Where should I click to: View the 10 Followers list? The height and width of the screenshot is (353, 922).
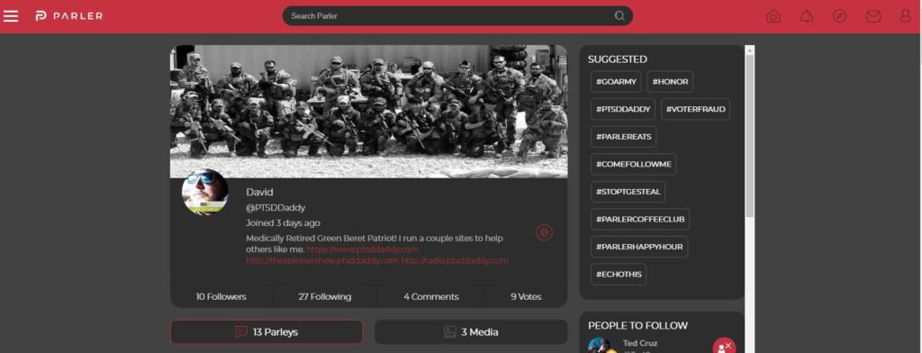(221, 296)
